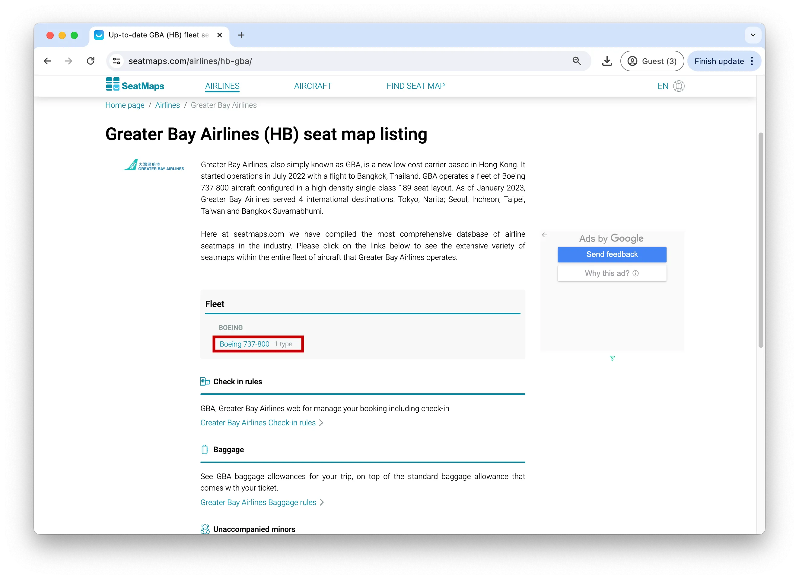Click the Unaccompanied minors bear icon

(x=205, y=529)
